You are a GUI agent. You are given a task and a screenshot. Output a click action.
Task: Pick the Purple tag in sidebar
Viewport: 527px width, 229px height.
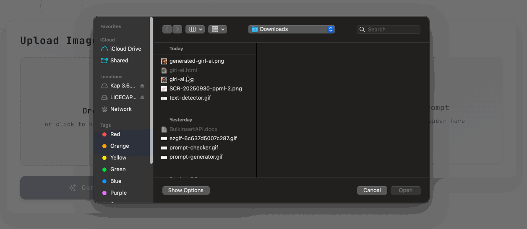pyautogui.click(x=118, y=193)
